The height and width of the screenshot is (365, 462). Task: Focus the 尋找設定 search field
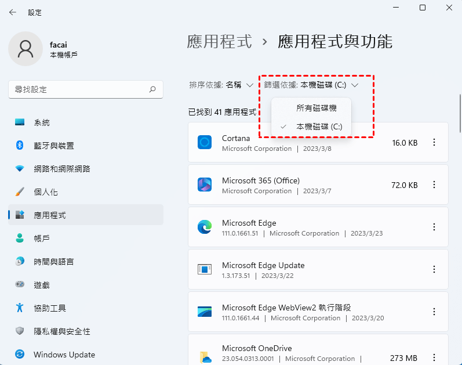[78, 89]
